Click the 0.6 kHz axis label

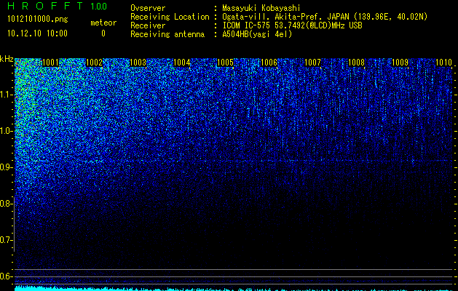click(7, 276)
